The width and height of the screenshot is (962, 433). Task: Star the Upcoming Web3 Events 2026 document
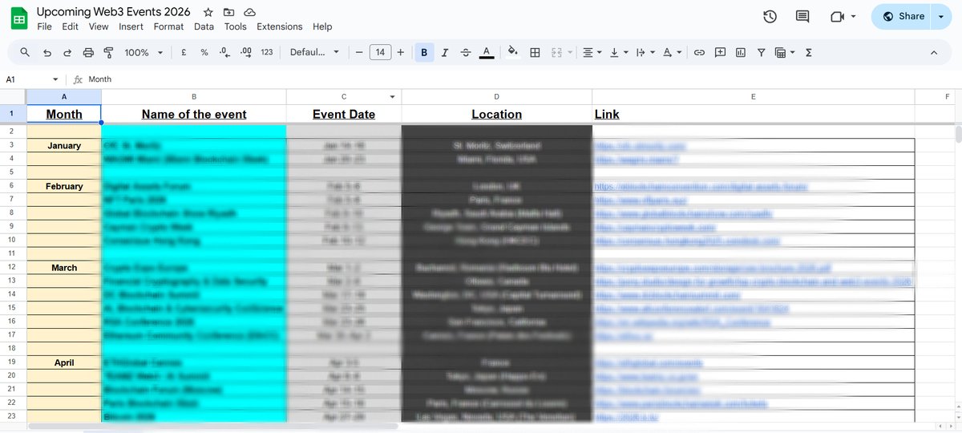point(208,13)
